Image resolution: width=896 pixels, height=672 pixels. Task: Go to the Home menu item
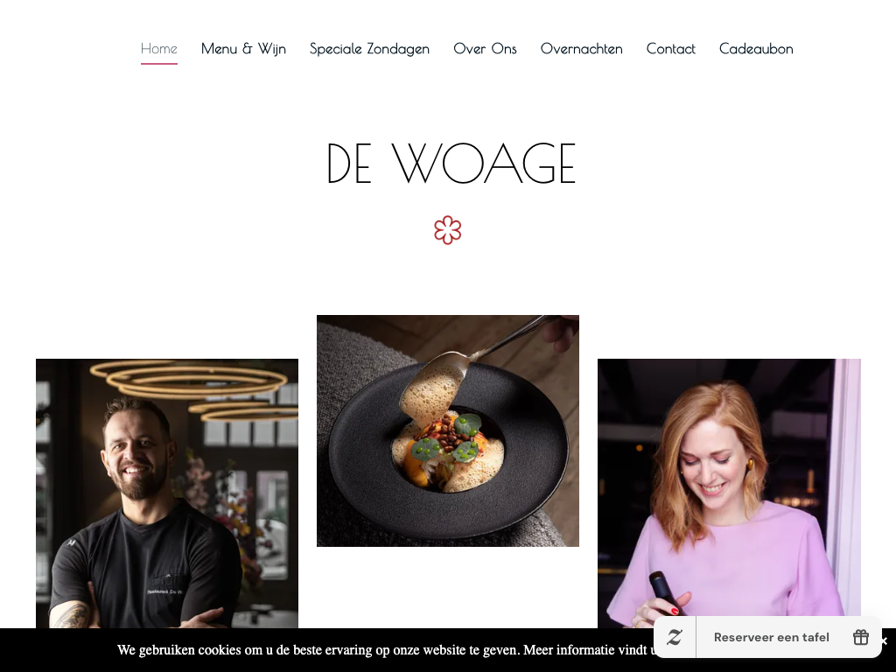(159, 49)
